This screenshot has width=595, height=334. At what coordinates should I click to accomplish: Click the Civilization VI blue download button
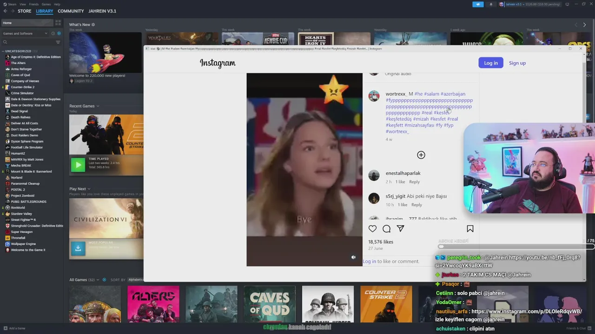pyautogui.click(x=78, y=248)
